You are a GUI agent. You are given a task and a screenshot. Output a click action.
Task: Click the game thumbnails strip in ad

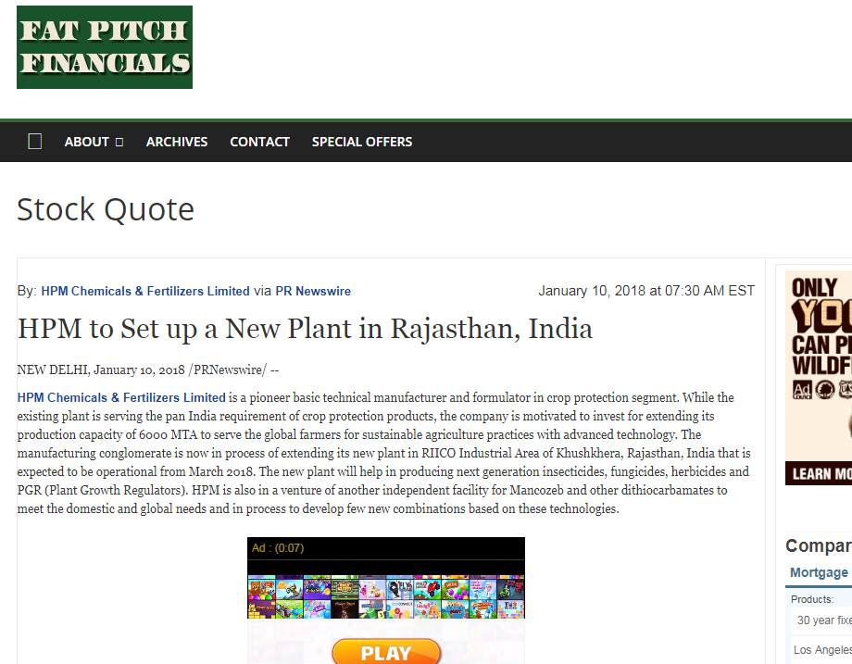[386, 596]
